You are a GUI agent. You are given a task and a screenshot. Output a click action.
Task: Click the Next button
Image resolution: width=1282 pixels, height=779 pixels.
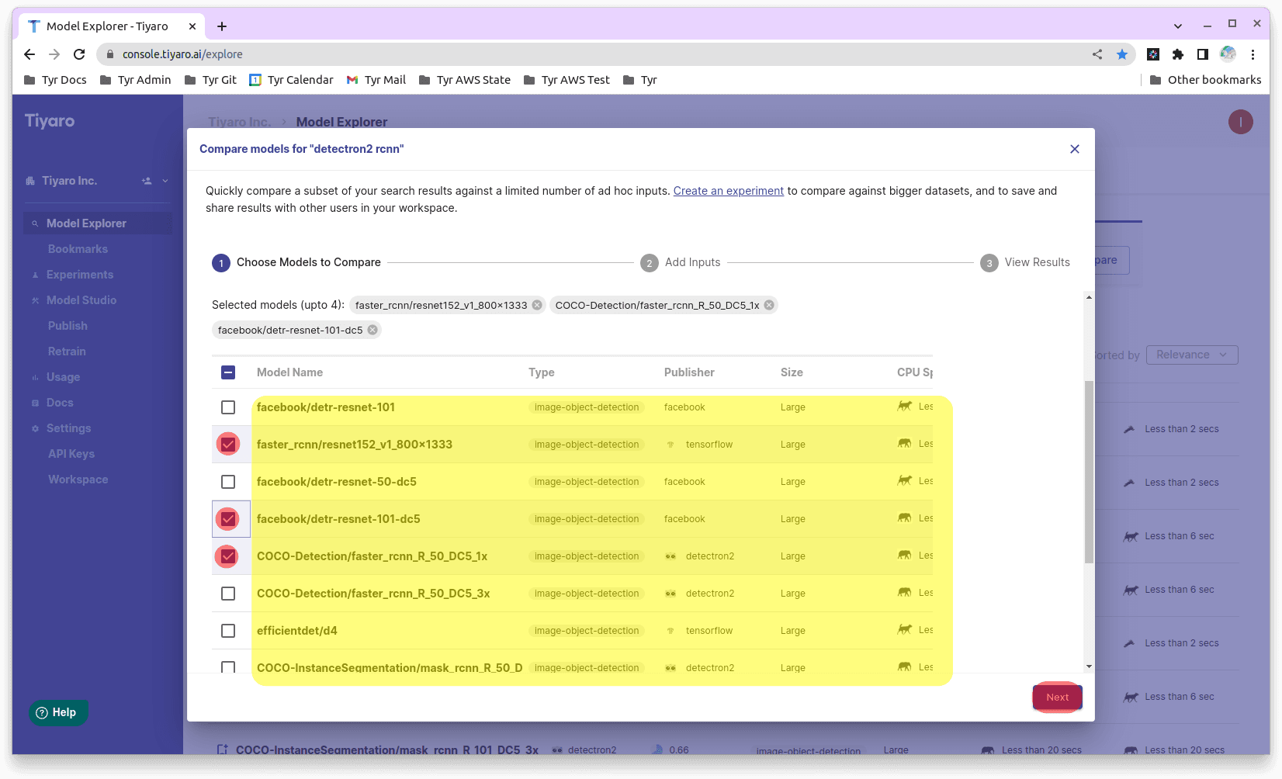(x=1057, y=697)
